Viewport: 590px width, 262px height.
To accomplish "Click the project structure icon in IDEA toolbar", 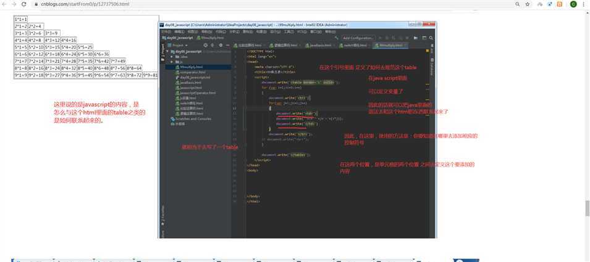I will point(424,38).
